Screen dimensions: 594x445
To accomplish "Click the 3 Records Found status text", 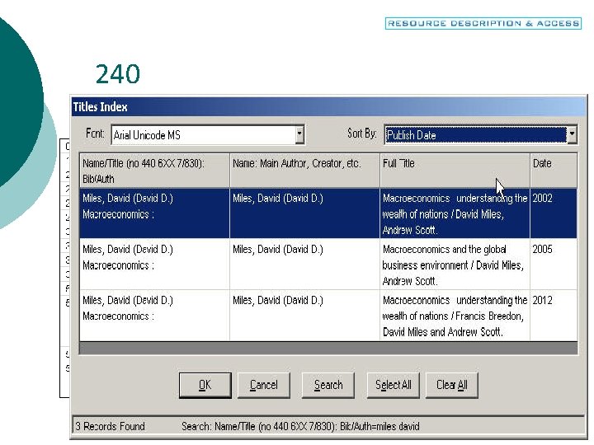I will tap(111, 427).
